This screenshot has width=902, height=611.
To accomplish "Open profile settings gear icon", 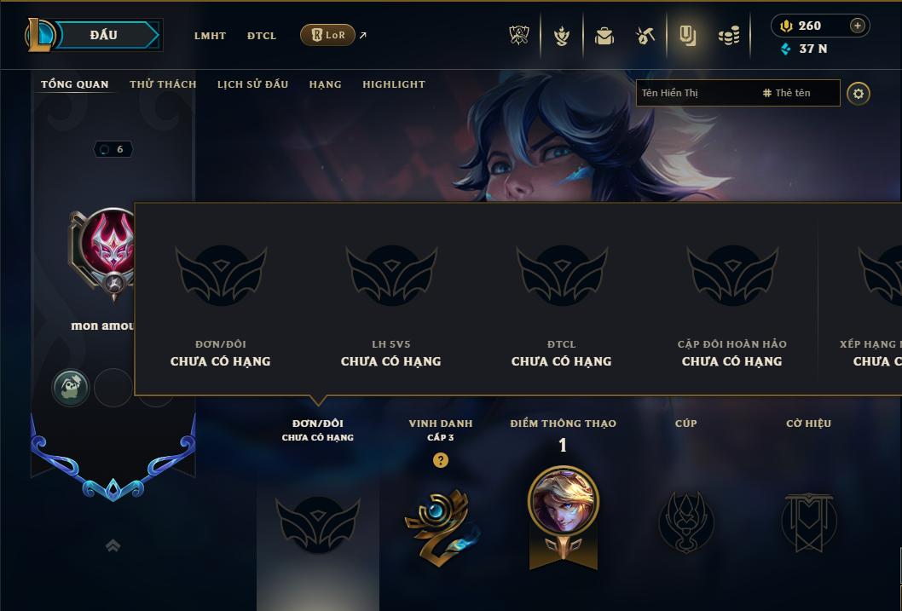I will tap(859, 94).
